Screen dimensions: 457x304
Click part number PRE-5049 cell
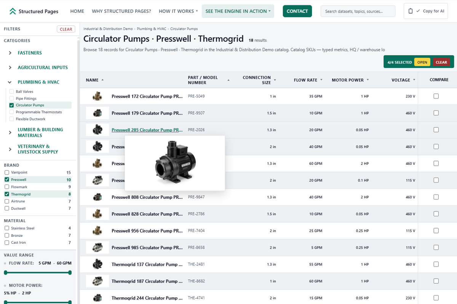coord(197,96)
